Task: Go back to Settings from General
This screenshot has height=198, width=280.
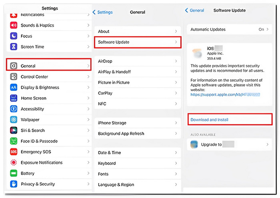Action: 103,12
